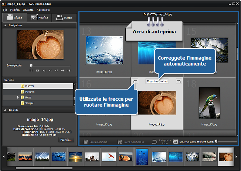Select coffee cup thumbnail in filmstrip
The width and height of the screenshot is (241, 171).
pyautogui.click(x=226, y=157)
